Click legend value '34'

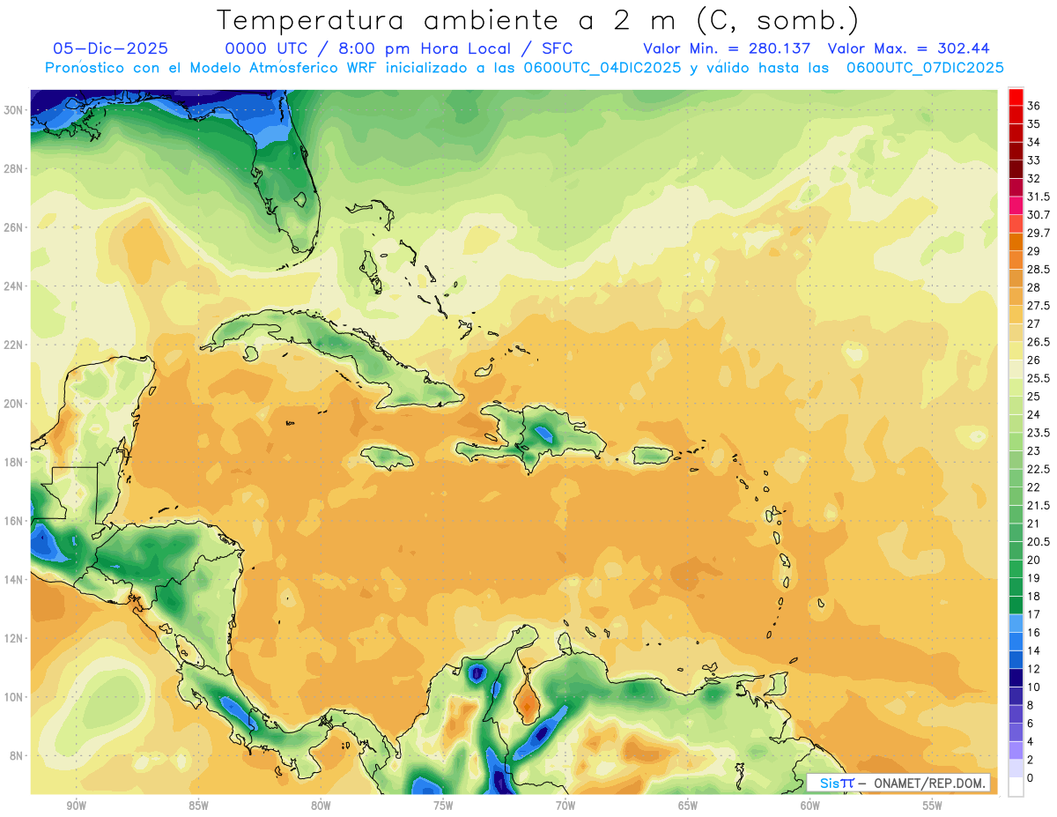click(x=1033, y=141)
